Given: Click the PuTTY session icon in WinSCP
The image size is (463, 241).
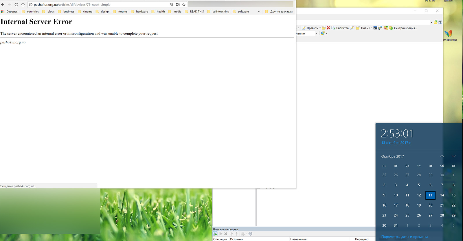Looking at the screenshot, I should [380, 28].
